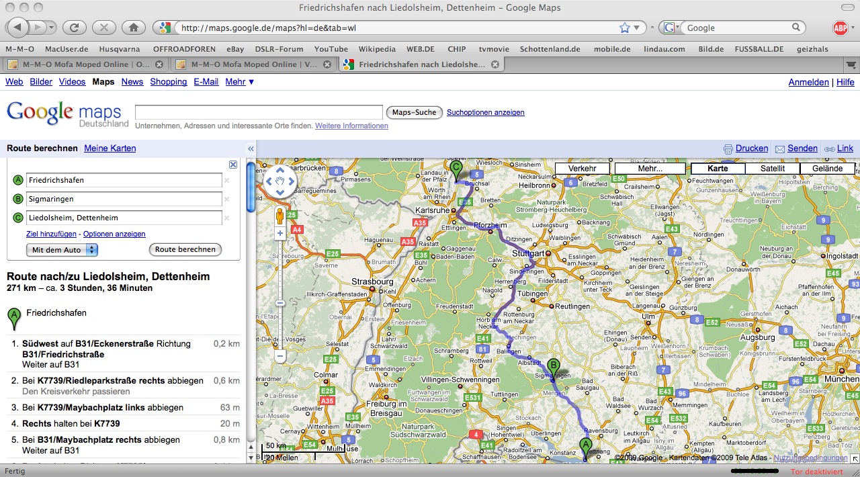Click the Adblock Plus ABP icon
Screen dimensions: 860x477
tap(840, 28)
